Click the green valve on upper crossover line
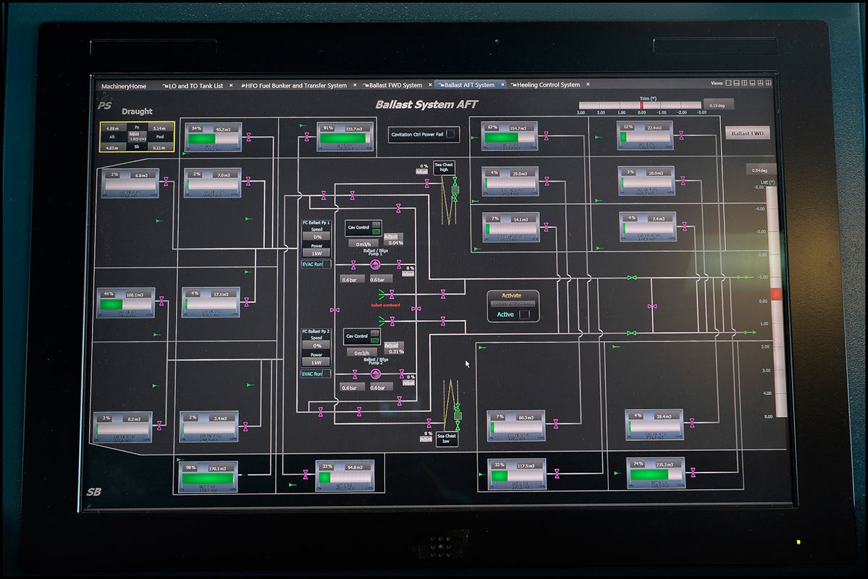The height and width of the screenshot is (579, 868). 631,277
